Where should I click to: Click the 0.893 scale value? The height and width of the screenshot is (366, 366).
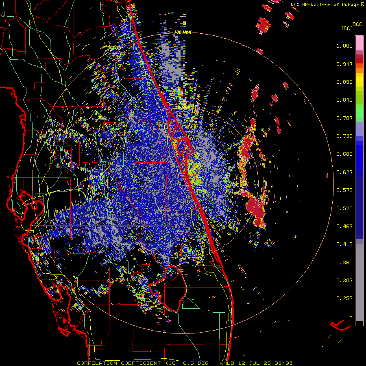point(344,82)
